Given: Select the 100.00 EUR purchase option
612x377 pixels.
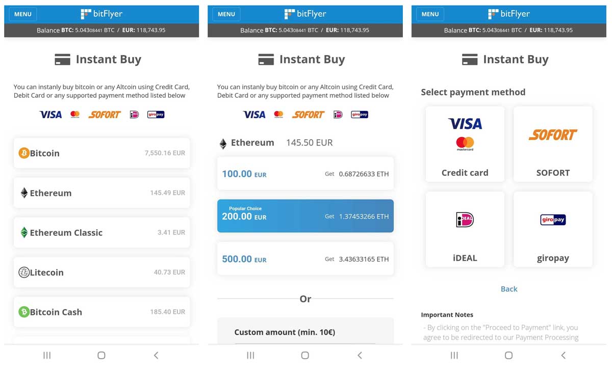Looking at the screenshot, I should pyautogui.click(x=305, y=174).
